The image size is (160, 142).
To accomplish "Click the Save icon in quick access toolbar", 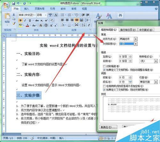I will (x=13, y=4).
